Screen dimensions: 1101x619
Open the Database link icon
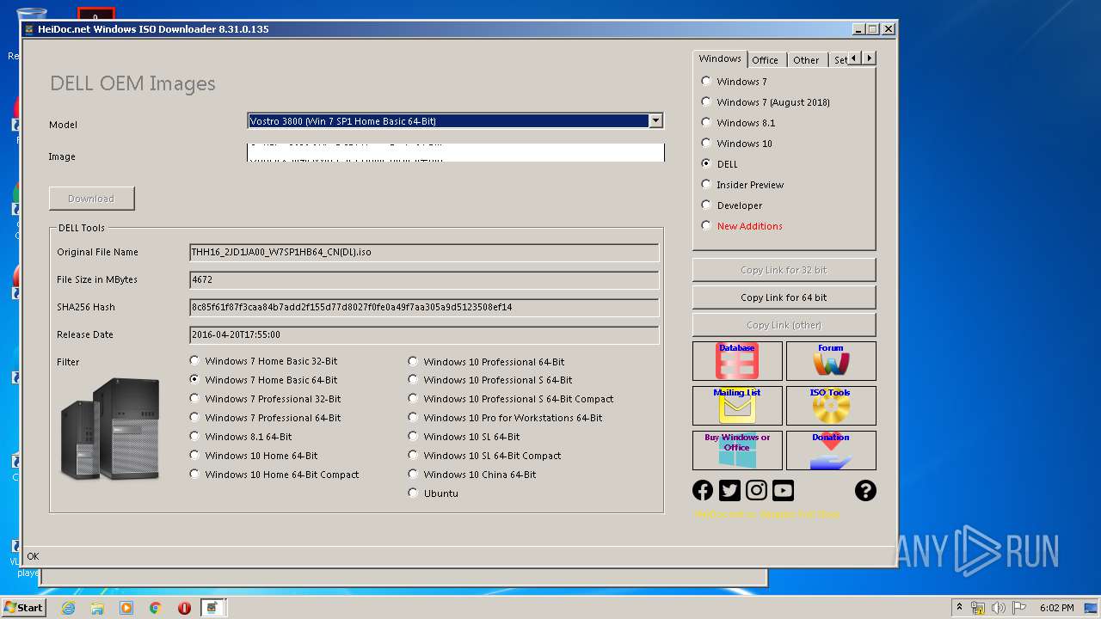(737, 361)
